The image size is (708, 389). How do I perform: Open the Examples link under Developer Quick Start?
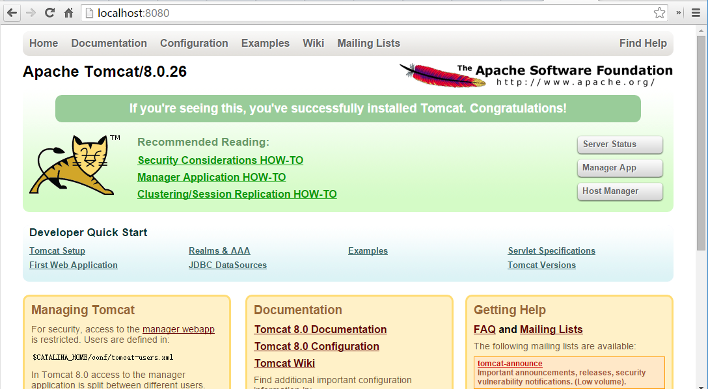point(368,251)
